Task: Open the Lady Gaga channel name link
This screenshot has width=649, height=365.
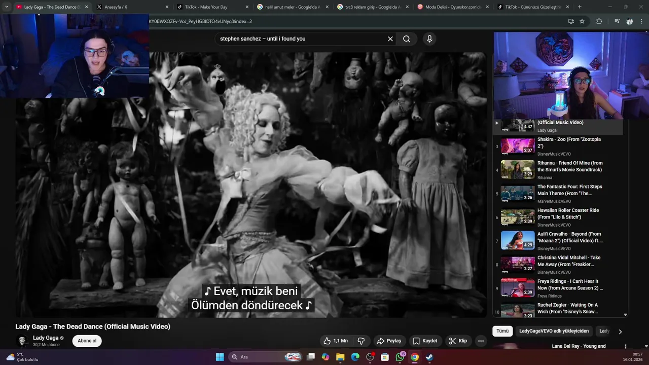Action: tap(46, 338)
